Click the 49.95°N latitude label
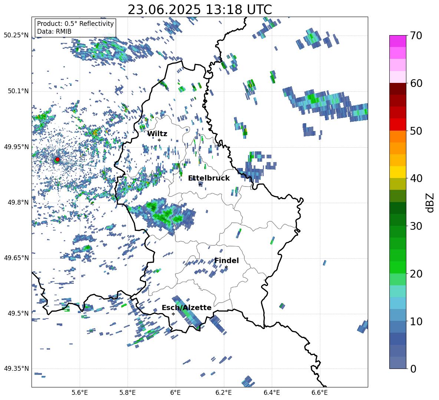This screenshot has height=400, width=439. (x=16, y=147)
